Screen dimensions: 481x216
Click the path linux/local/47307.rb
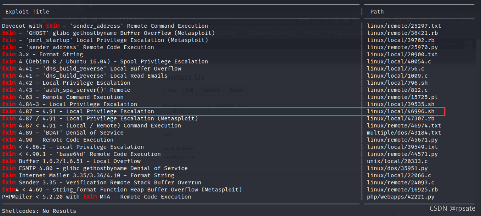tap(400, 119)
